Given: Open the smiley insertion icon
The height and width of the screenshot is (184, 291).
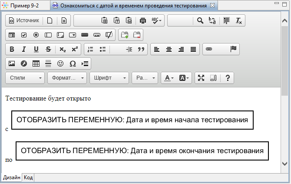Looking at the screenshot, I should [x=60, y=63].
